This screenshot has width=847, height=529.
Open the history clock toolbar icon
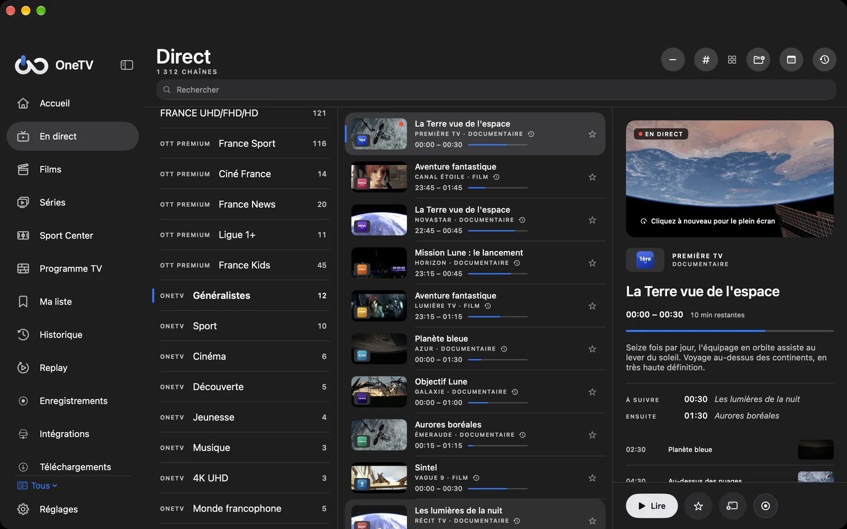pyautogui.click(x=824, y=60)
